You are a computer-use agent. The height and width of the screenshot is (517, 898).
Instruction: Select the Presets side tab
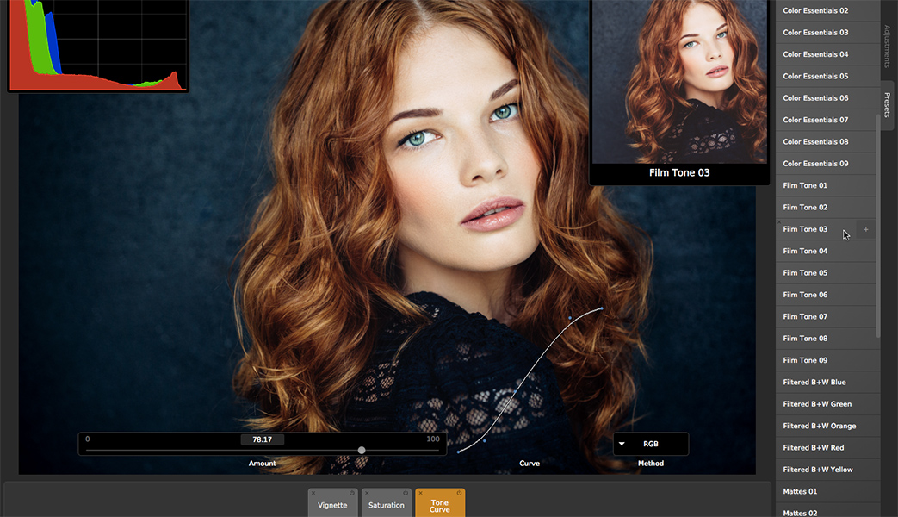888,105
